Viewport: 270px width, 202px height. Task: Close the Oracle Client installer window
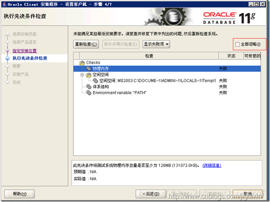[262, 4]
